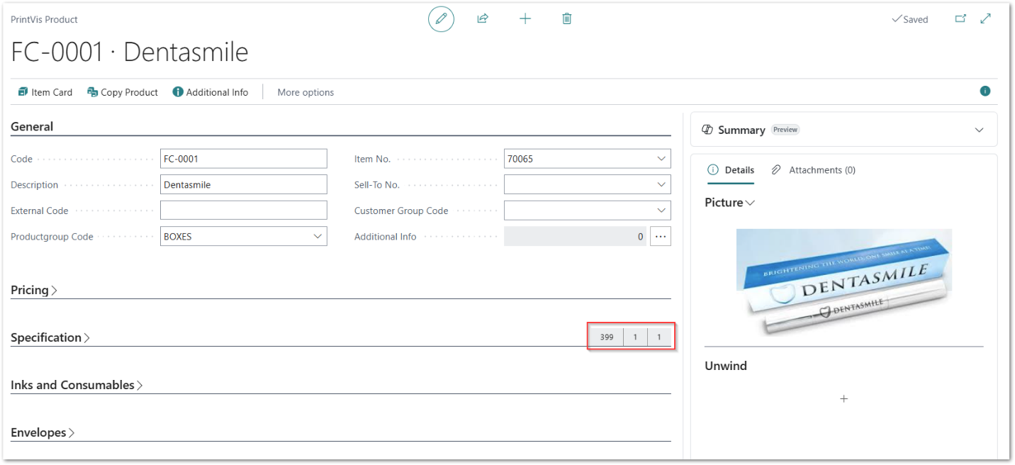Image resolution: width=1015 pixels, height=465 pixels.
Task: Click the expand to full screen arrows icon
Action: pos(985,19)
